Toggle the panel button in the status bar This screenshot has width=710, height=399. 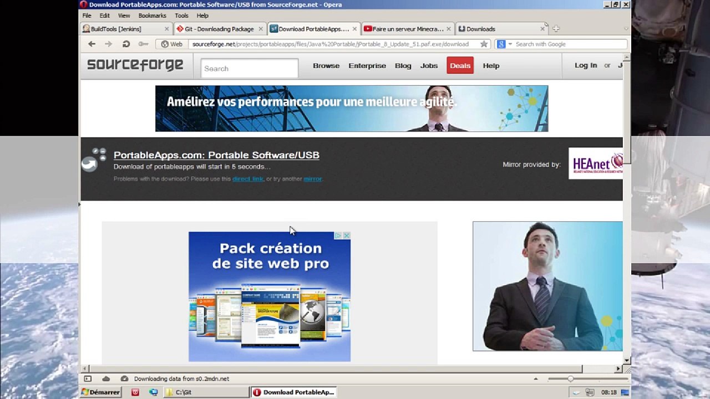pos(88,378)
